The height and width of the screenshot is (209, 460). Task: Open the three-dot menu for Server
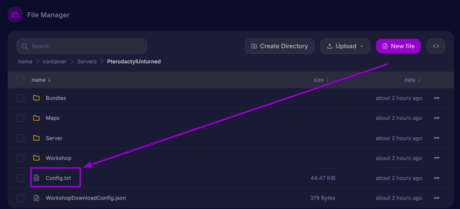pyautogui.click(x=437, y=138)
